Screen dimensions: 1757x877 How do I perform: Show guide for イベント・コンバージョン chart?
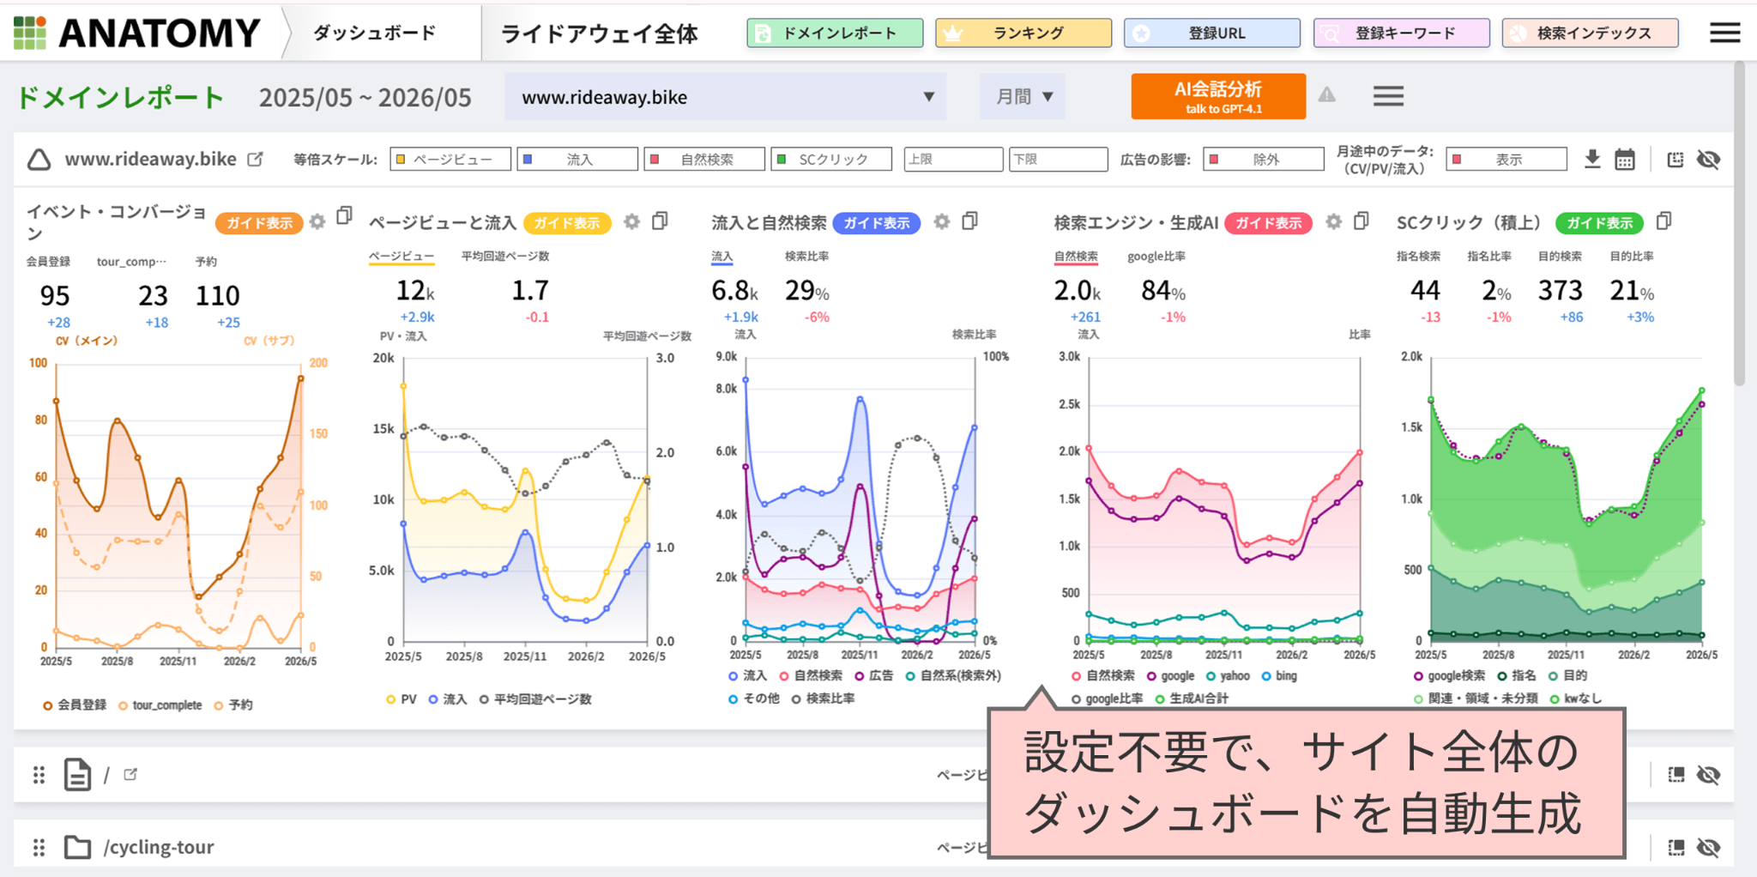(x=259, y=223)
